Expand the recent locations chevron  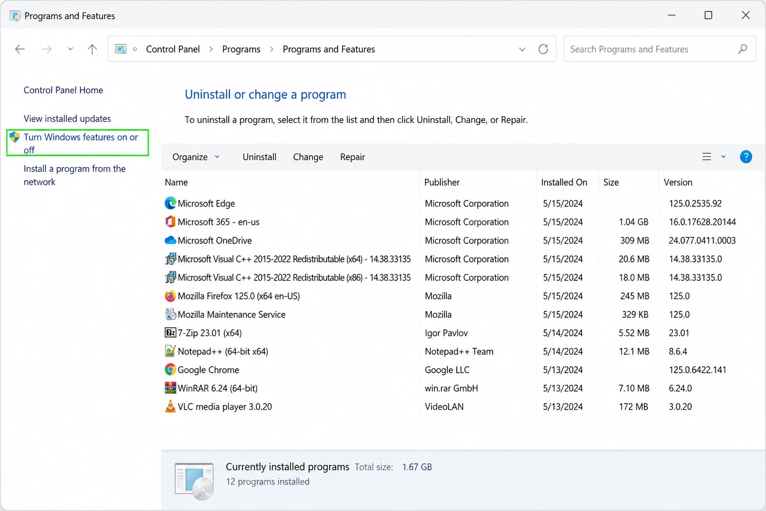(x=70, y=49)
